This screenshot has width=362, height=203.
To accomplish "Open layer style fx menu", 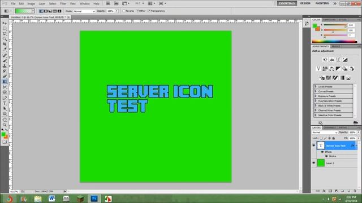I will 324,191.
